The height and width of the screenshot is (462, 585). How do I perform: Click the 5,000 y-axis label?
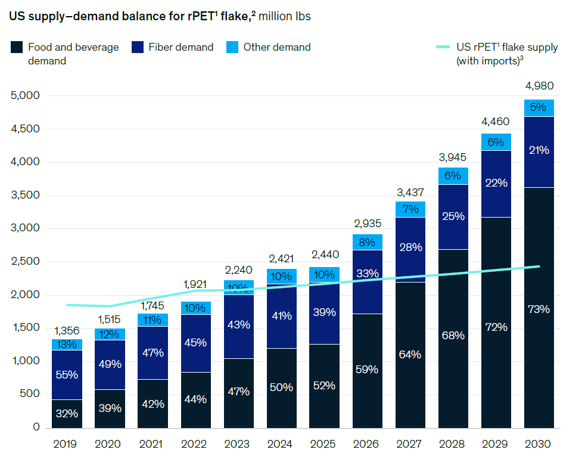(x=25, y=95)
